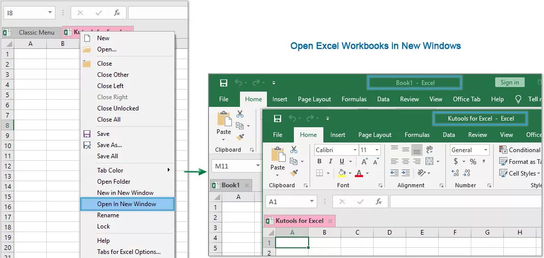Open the font size 11 dropdown
This screenshot has width=544, height=258.
[377, 150]
